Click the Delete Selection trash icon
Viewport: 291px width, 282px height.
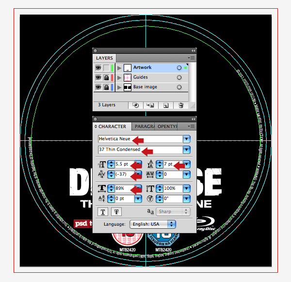181,105
